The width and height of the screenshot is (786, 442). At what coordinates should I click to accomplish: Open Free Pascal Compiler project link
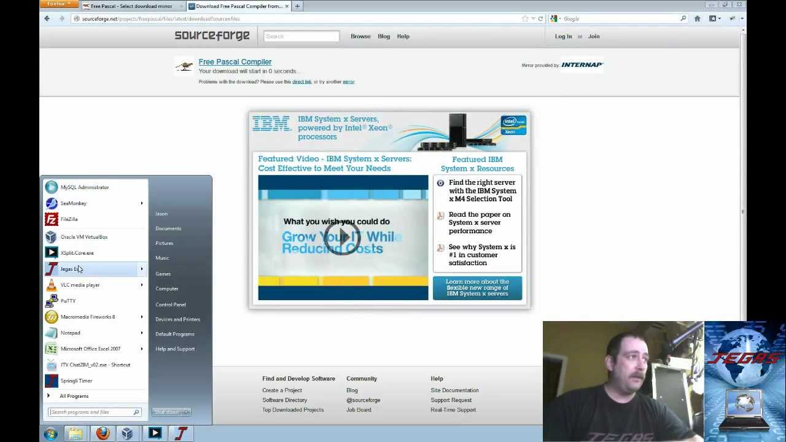point(235,62)
